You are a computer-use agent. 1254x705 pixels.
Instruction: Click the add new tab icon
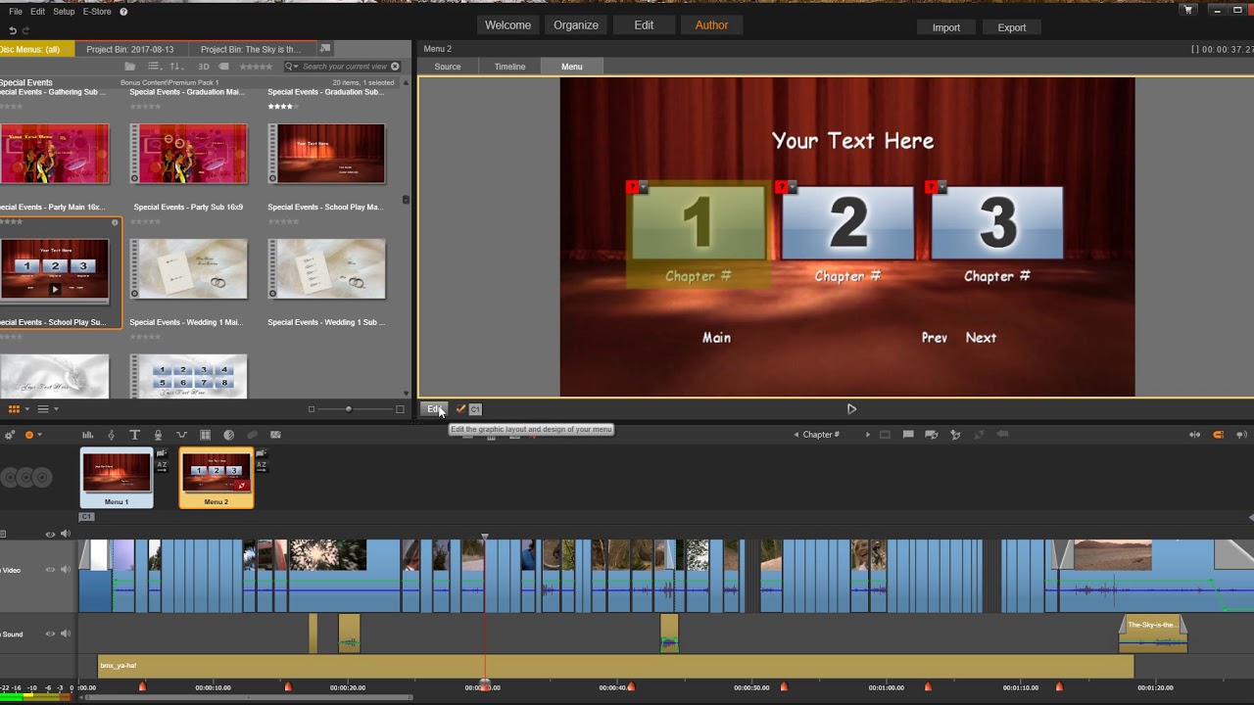coord(325,49)
